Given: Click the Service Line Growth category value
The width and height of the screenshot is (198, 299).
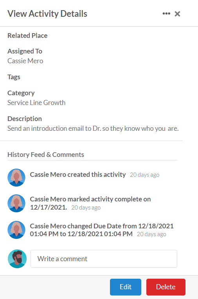Looking at the screenshot, I should (36, 103).
